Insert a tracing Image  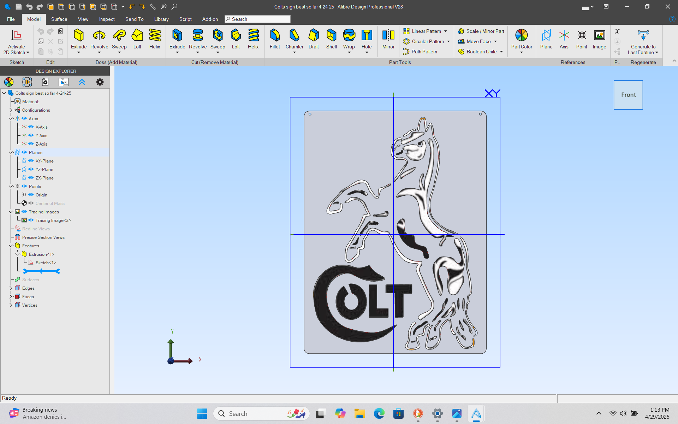coord(599,39)
